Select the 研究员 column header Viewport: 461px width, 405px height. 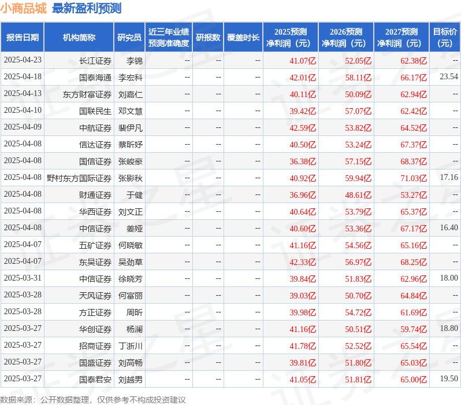click(129, 37)
